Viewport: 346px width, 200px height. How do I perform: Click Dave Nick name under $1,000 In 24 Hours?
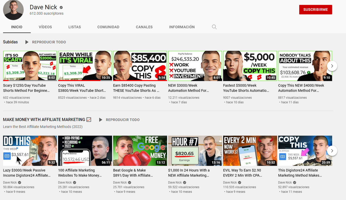click(x=175, y=182)
